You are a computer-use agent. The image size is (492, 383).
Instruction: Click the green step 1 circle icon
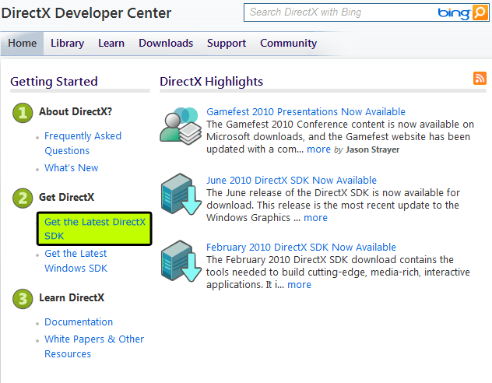23,113
